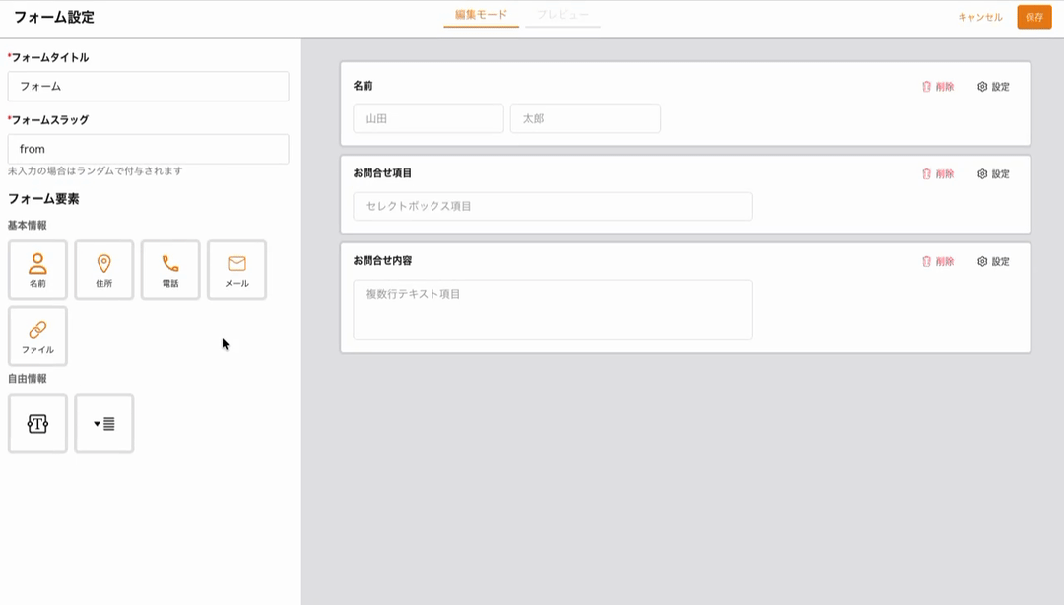
Task: Open settings for the お問合せ項目 field
Action: coord(993,173)
